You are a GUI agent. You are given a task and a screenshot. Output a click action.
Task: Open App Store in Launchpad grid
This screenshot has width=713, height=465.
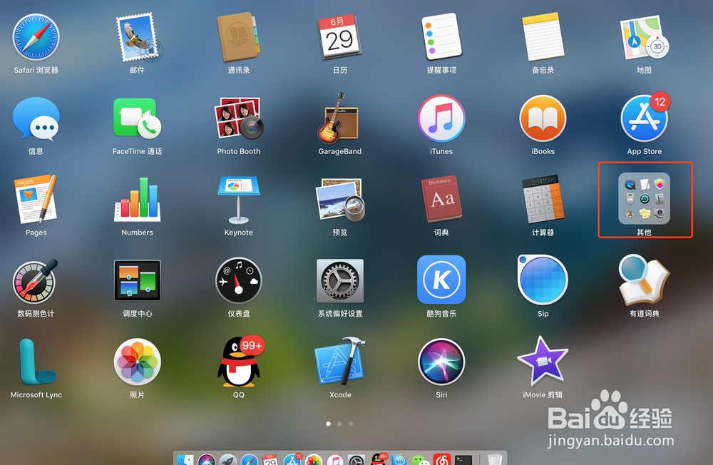[645, 118]
